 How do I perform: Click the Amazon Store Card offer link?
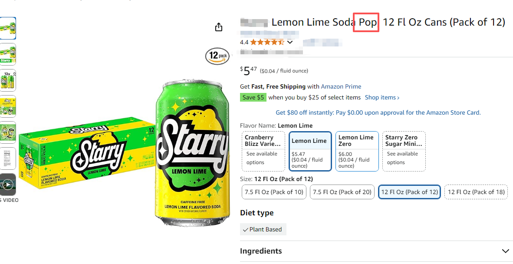(378, 112)
